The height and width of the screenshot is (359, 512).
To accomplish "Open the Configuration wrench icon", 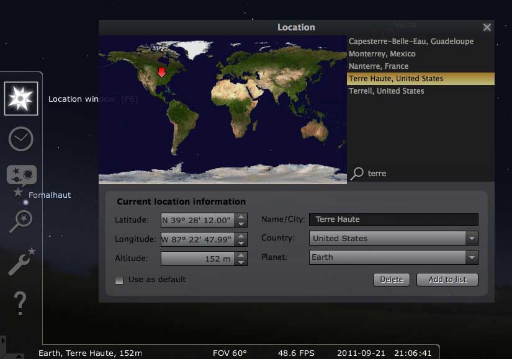I will tap(20, 262).
